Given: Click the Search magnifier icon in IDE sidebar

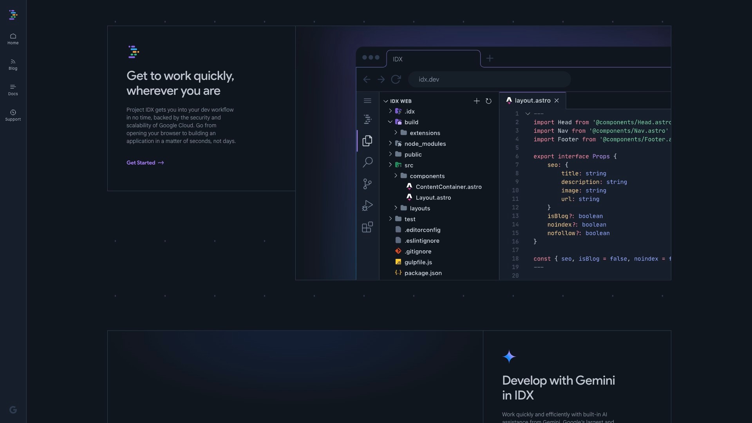Looking at the screenshot, I should pyautogui.click(x=367, y=162).
